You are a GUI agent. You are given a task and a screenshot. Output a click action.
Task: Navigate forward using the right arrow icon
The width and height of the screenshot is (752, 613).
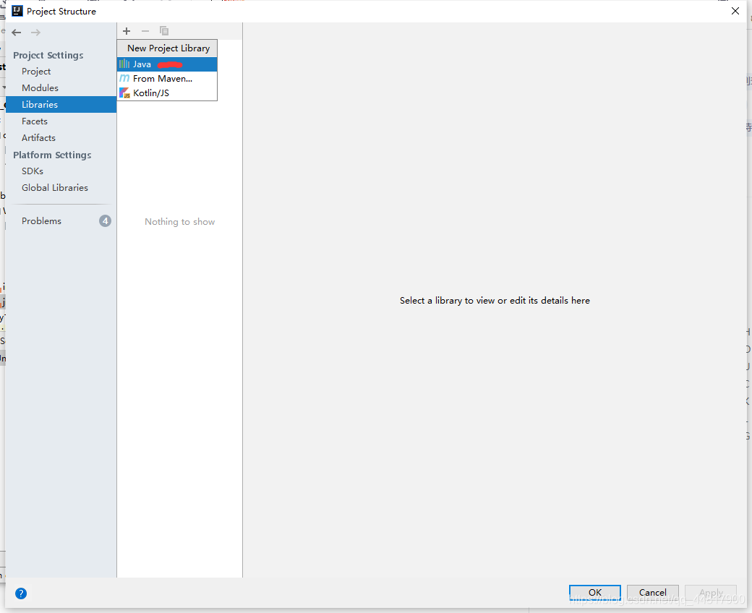click(35, 32)
